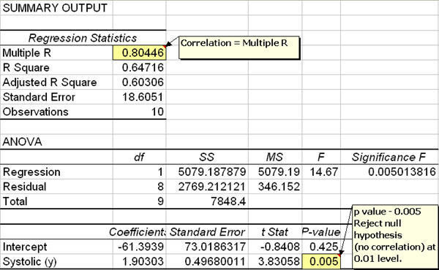
Task: Select the Residual row label
Action: tap(56, 187)
